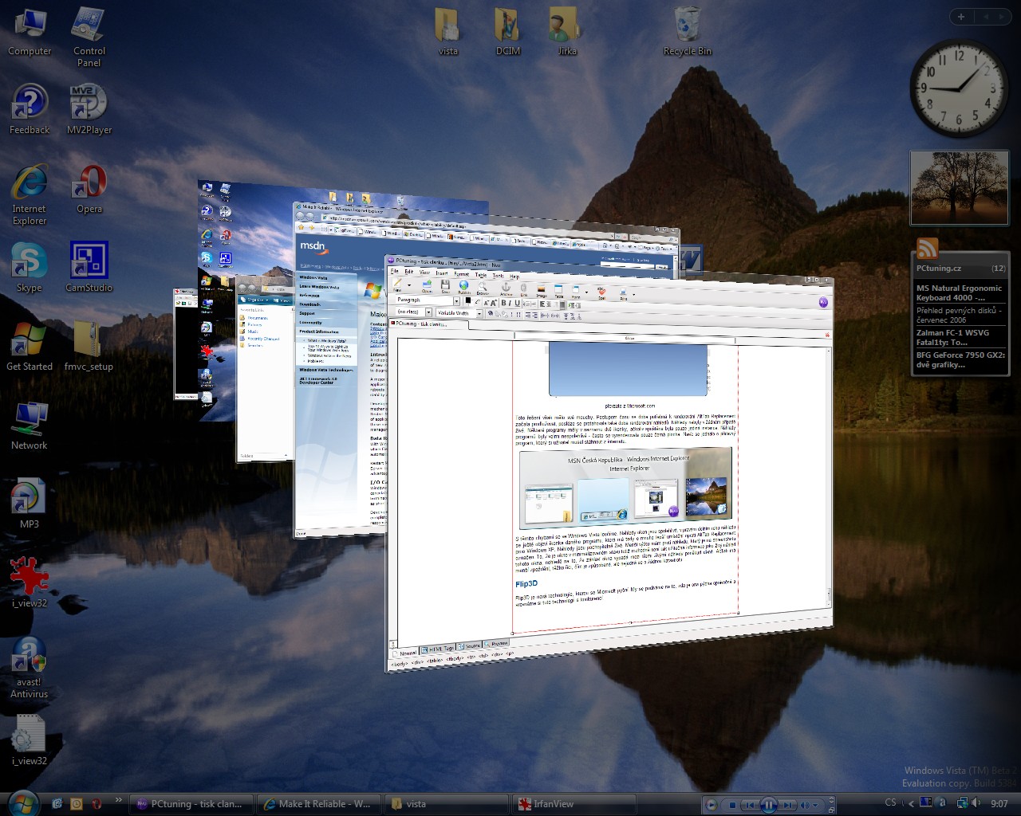Select the Get Started desktop icon
The image size is (1021, 816).
tap(30, 347)
